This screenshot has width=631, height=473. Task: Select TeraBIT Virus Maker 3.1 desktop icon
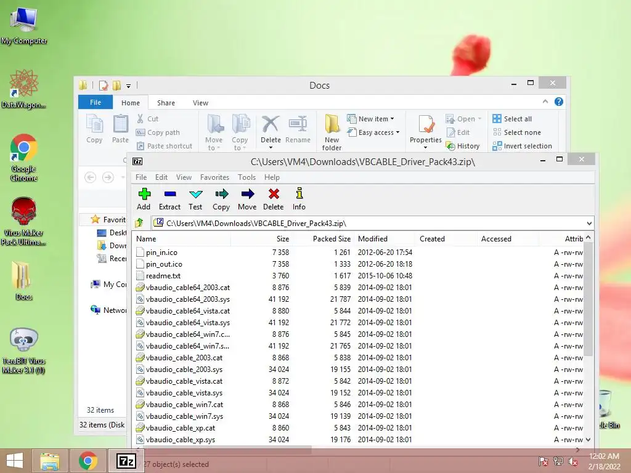pyautogui.click(x=24, y=350)
